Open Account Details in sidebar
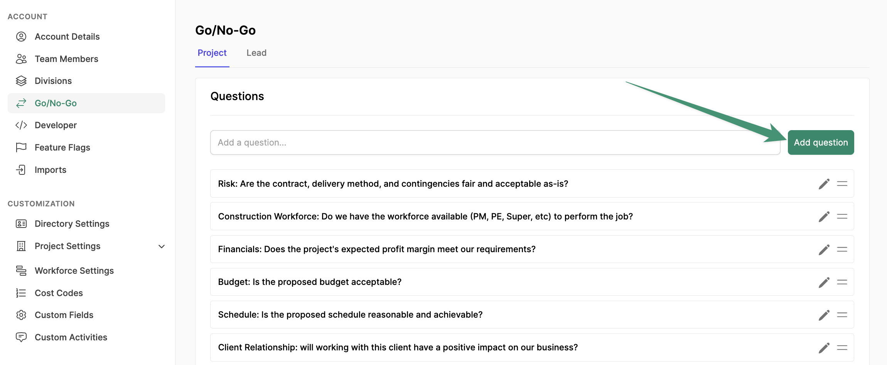Screen dimensions: 887x365 point(67,37)
